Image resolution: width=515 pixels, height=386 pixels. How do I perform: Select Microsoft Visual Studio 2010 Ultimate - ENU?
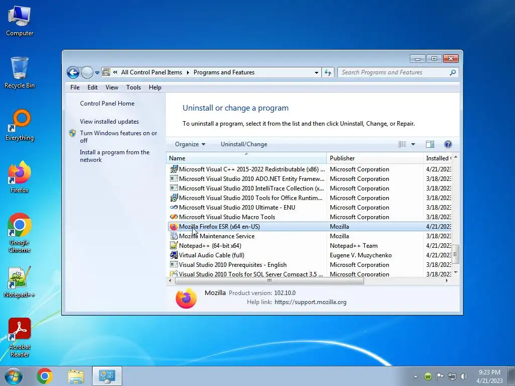coord(237,208)
